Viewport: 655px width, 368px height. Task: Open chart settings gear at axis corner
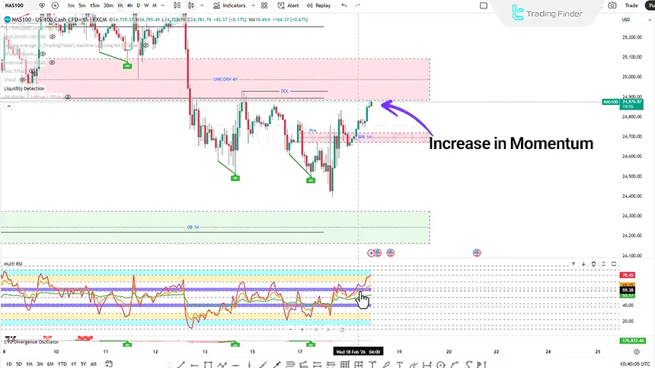(x=637, y=352)
